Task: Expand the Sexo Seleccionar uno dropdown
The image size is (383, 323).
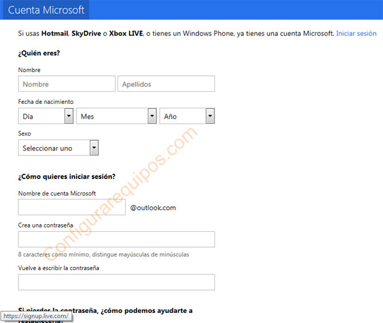Action: tap(58, 148)
